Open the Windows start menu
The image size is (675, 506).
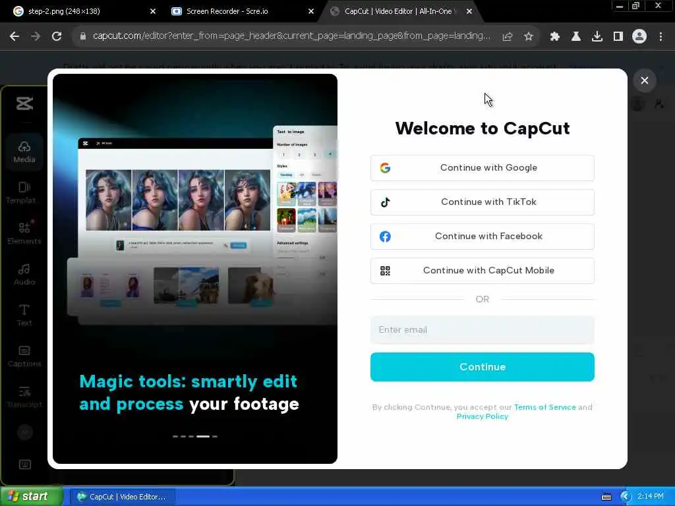click(x=32, y=497)
